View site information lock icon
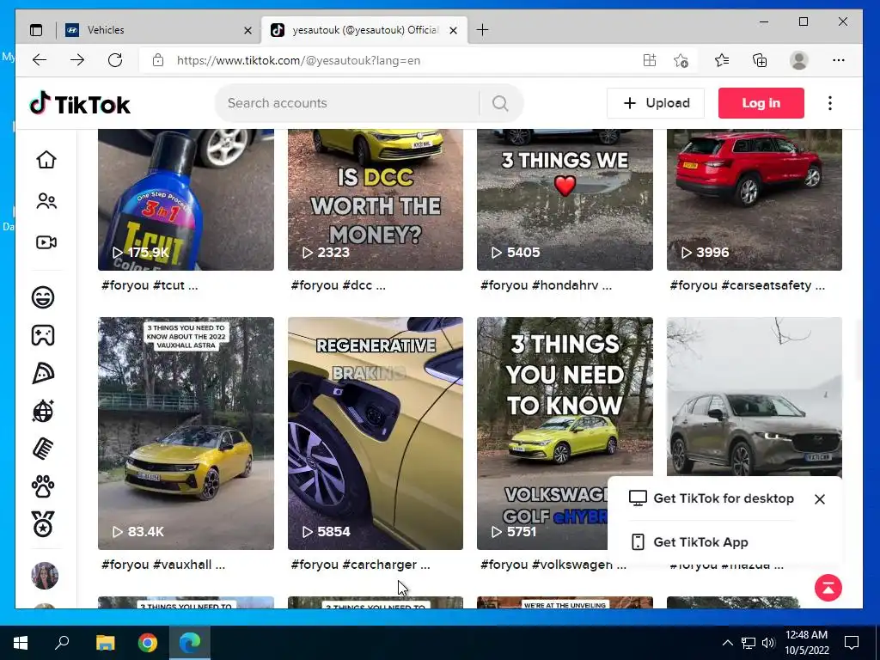The width and height of the screenshot is (880, 660). pos(158,60)
